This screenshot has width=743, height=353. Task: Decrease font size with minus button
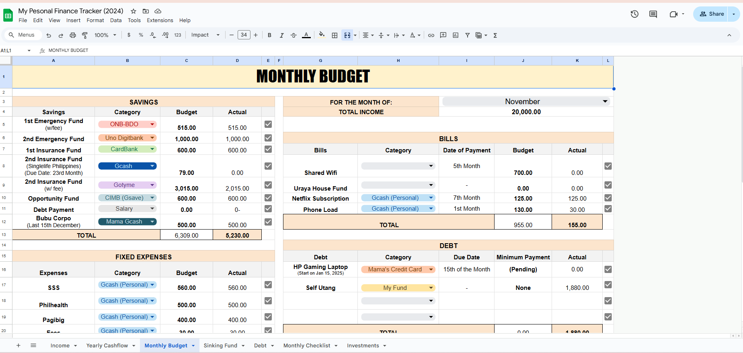click(232, 35)
